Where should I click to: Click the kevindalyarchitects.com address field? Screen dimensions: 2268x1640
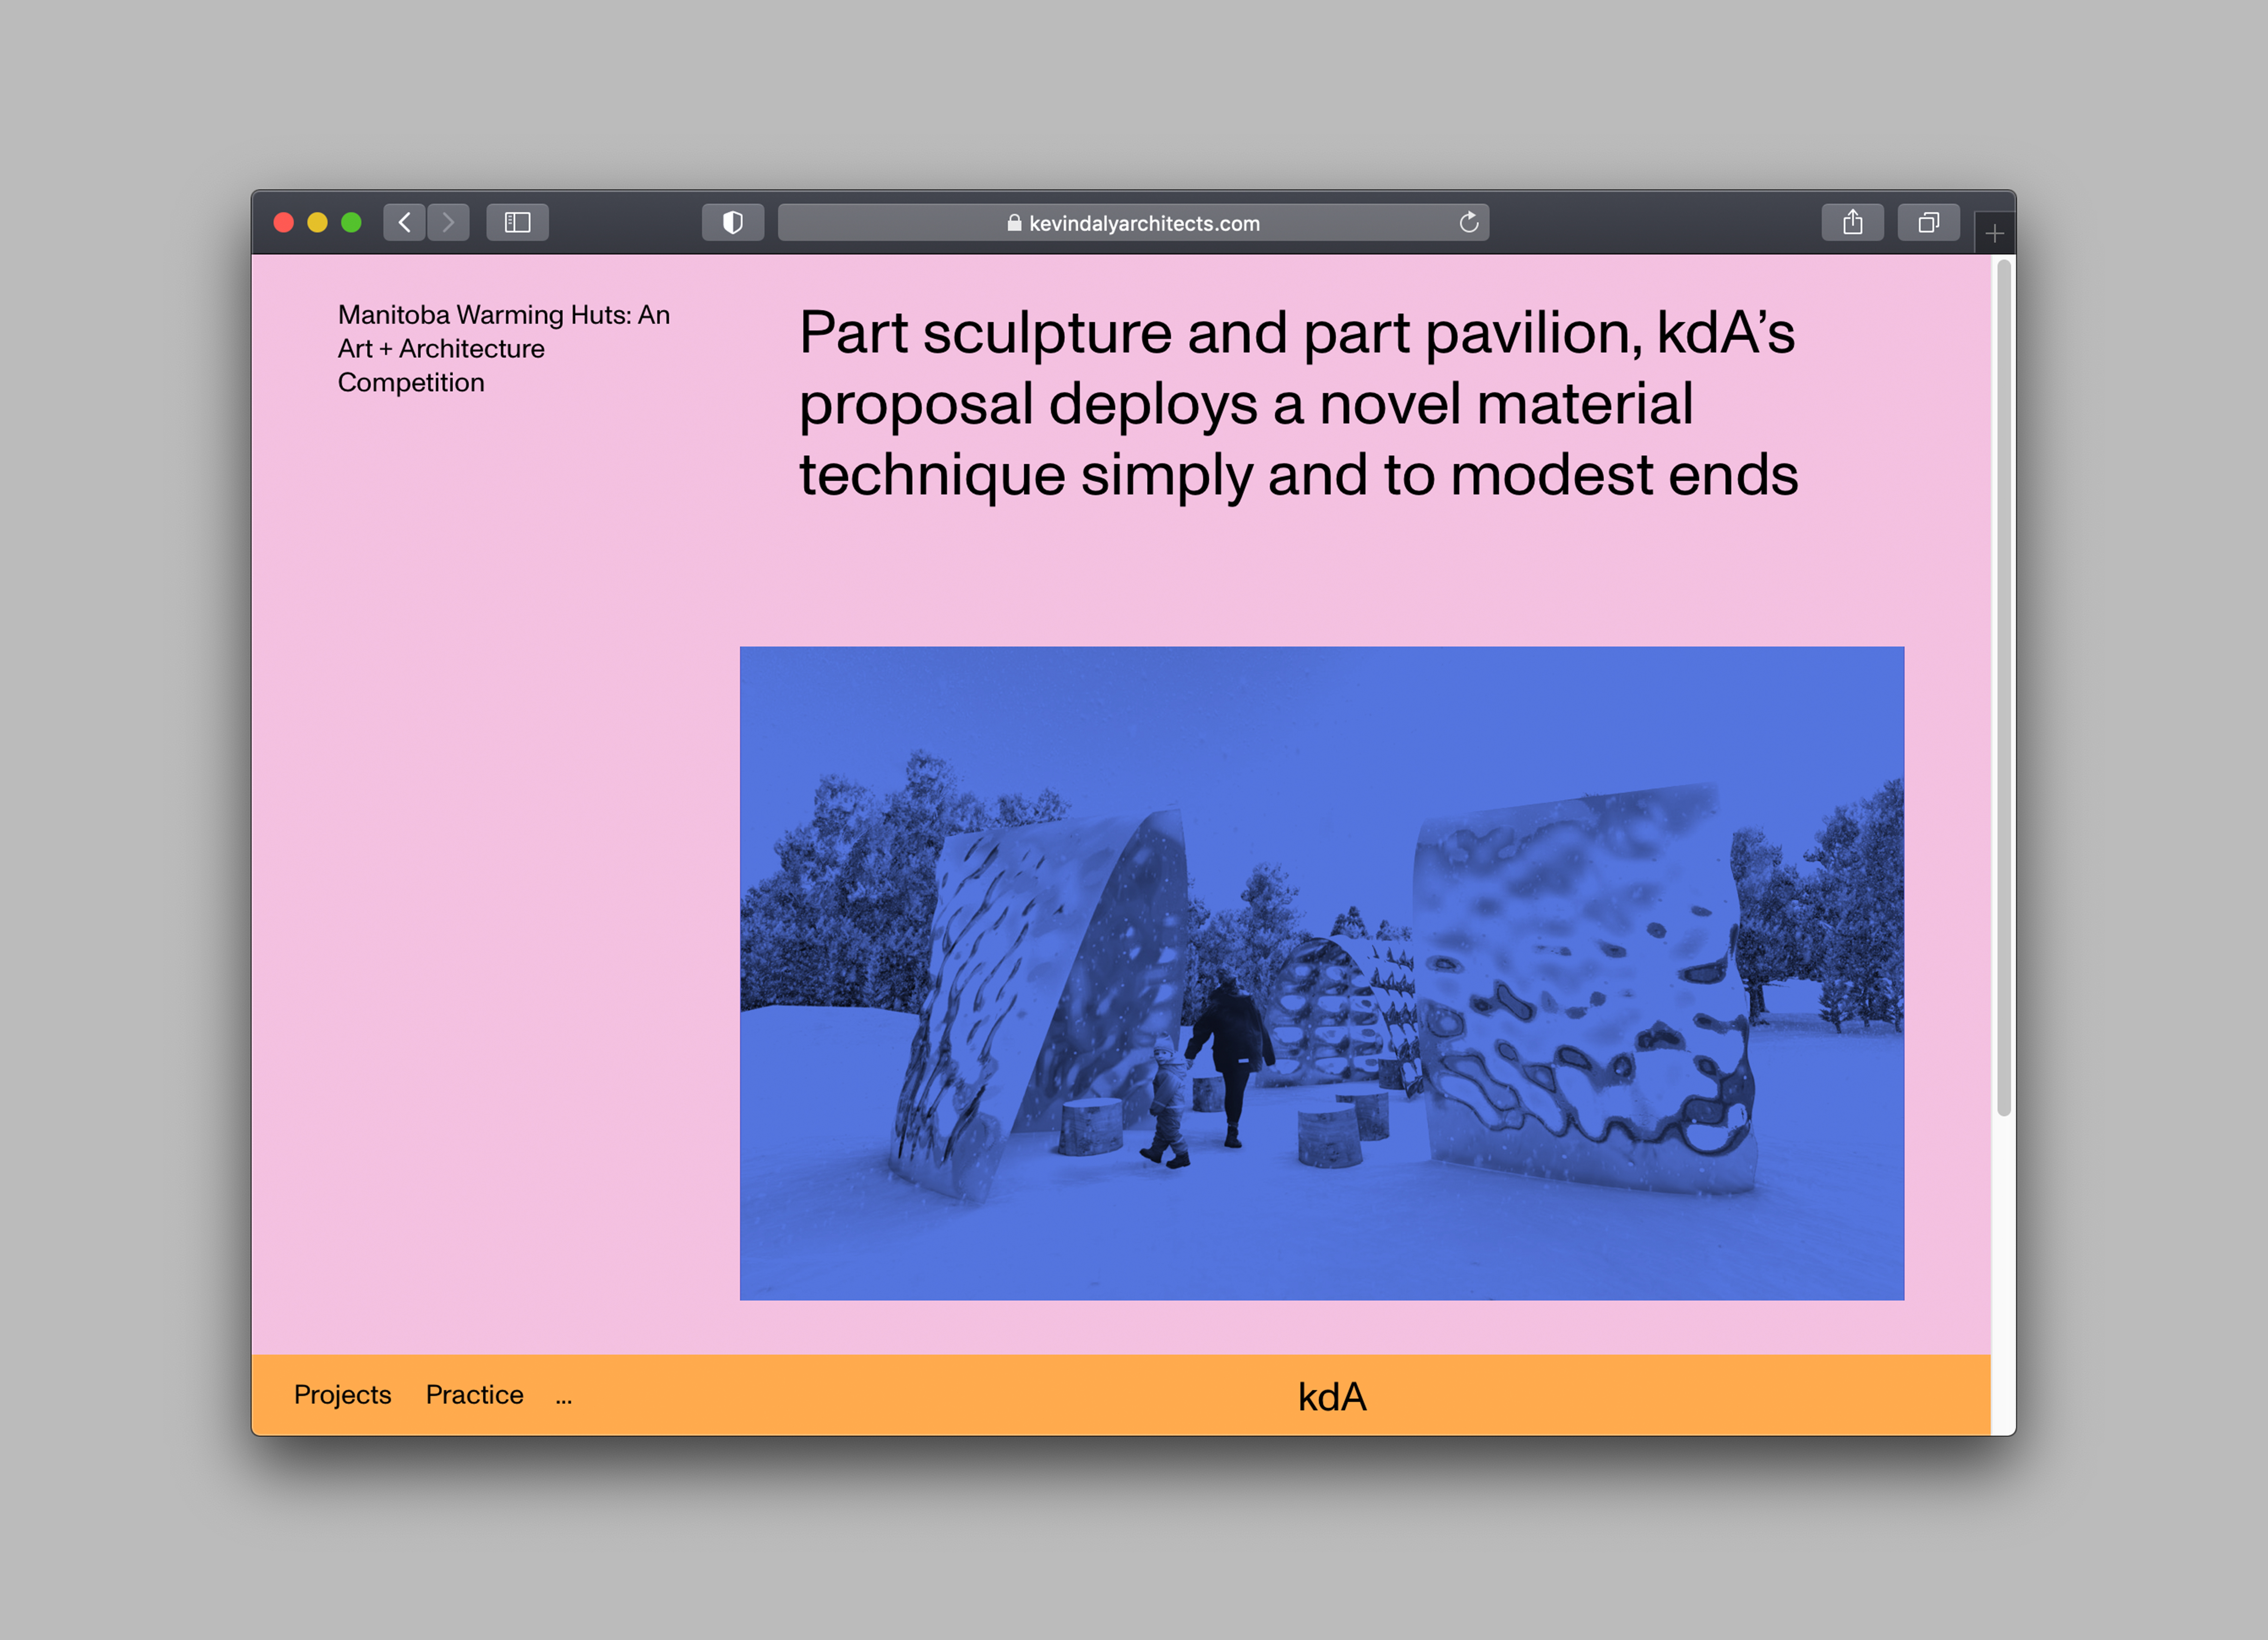(x=1144, y=223)
